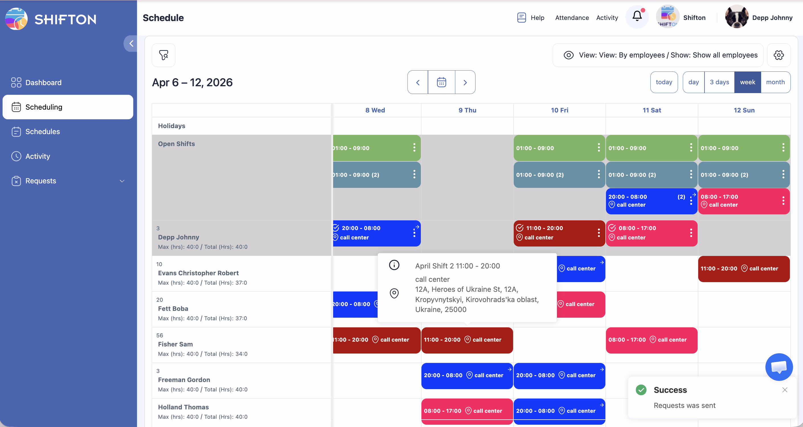The image size is (803, 427).
Task: Open the Schedules sidebar item
Action: click(x=43, y=132)
